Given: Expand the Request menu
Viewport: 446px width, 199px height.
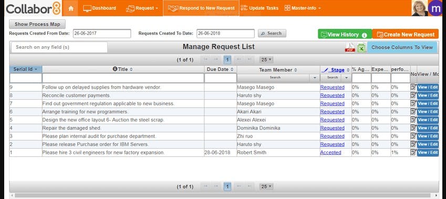Looking at the screenshot, I should (142, 8).
